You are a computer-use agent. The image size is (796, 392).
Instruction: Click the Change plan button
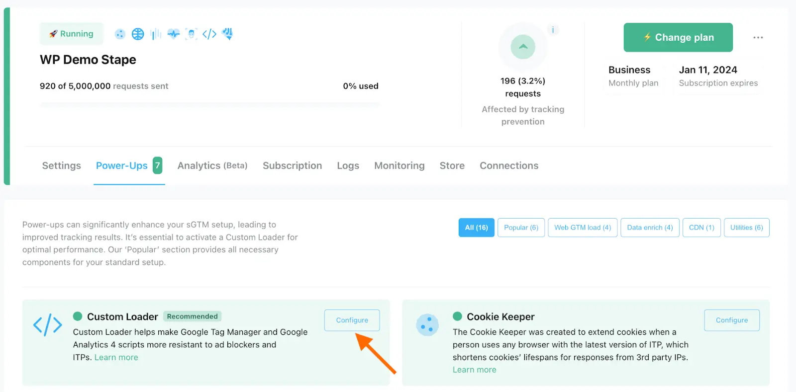[x=678, y=37]
